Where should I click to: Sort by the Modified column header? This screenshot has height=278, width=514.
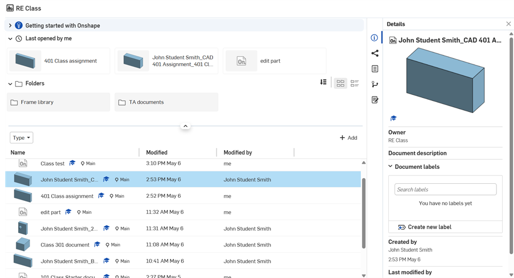[157, 152]
